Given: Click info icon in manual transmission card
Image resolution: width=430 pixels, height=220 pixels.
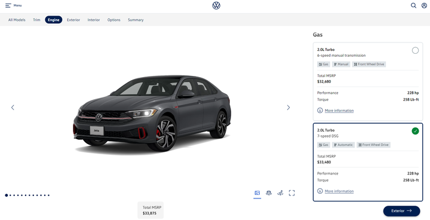Looking at the screenshot, I should tap(320, 111).
